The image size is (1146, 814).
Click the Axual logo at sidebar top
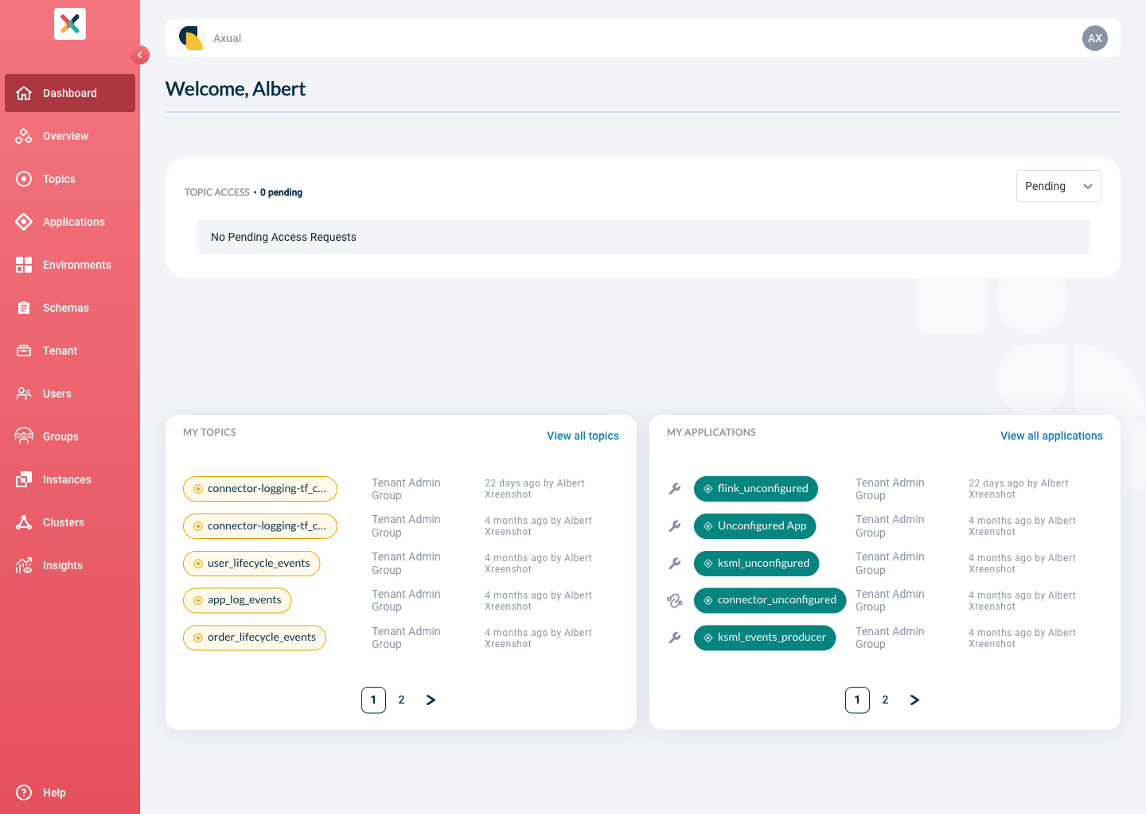tap(70, 24)
